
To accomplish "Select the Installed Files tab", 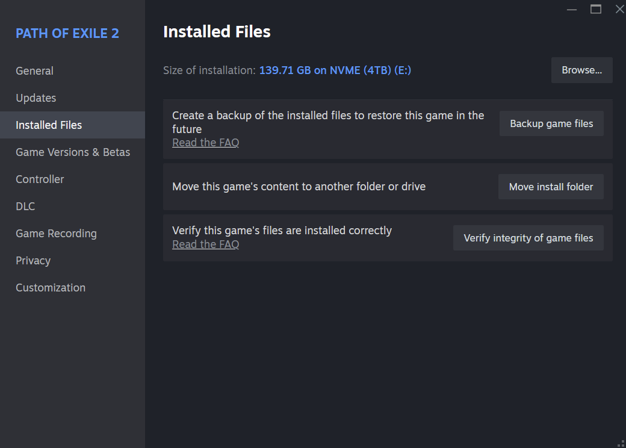I will [72, 125].
